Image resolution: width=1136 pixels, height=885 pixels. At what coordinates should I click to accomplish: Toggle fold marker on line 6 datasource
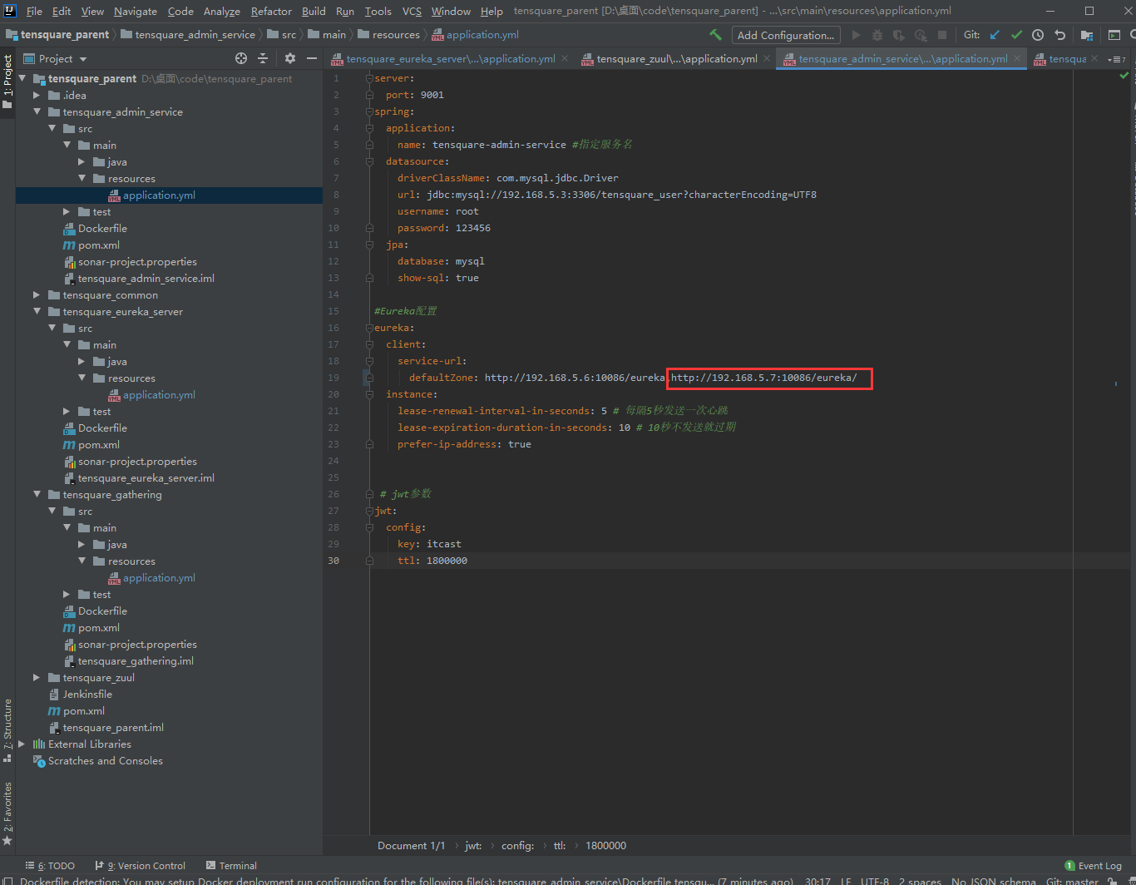tap(369, 161)
